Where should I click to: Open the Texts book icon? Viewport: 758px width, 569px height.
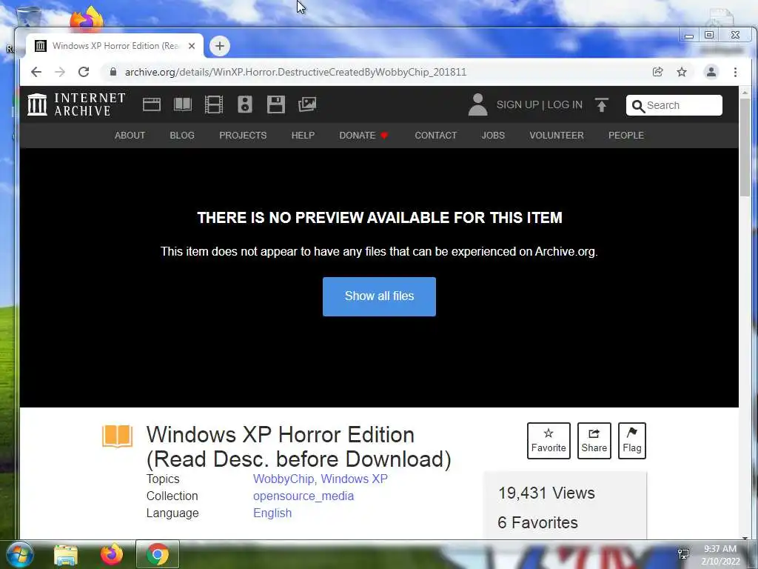(183, 104)
